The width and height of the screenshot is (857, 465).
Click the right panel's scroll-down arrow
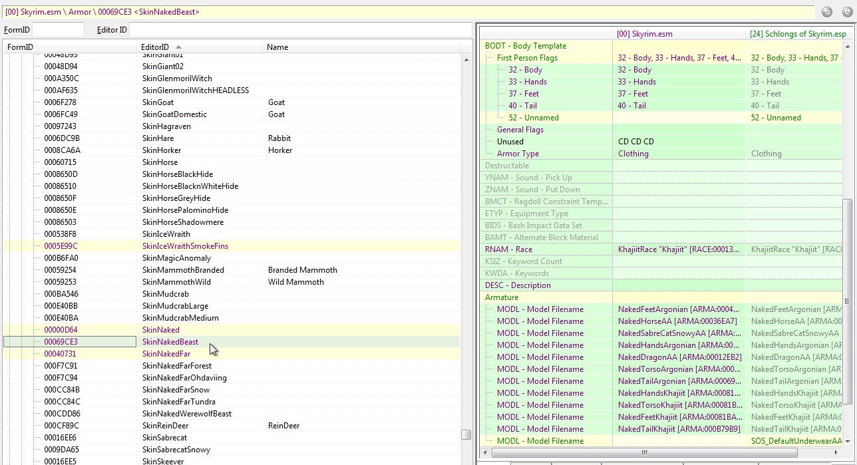848,441
